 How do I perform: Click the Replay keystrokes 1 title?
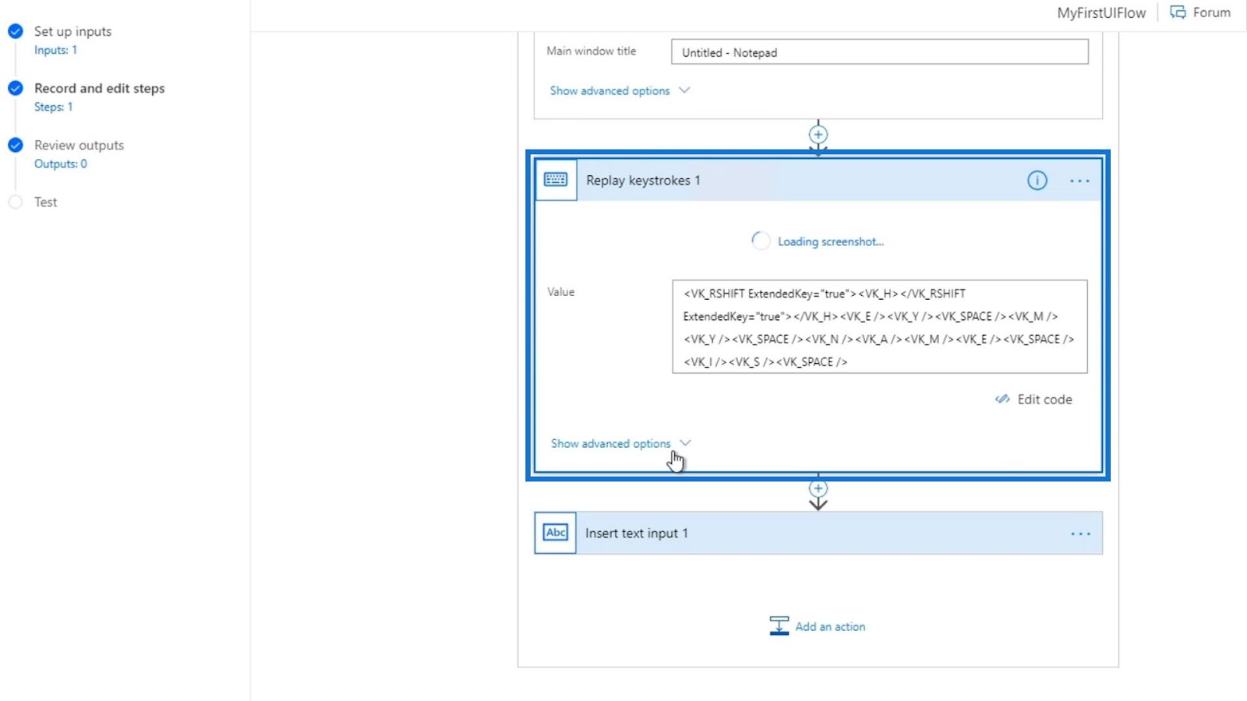click(643, 180)
